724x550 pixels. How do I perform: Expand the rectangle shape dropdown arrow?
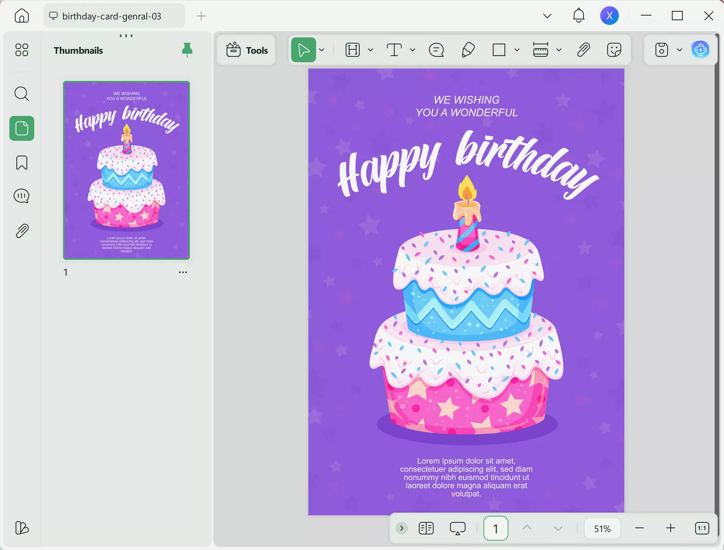(517, 50)
